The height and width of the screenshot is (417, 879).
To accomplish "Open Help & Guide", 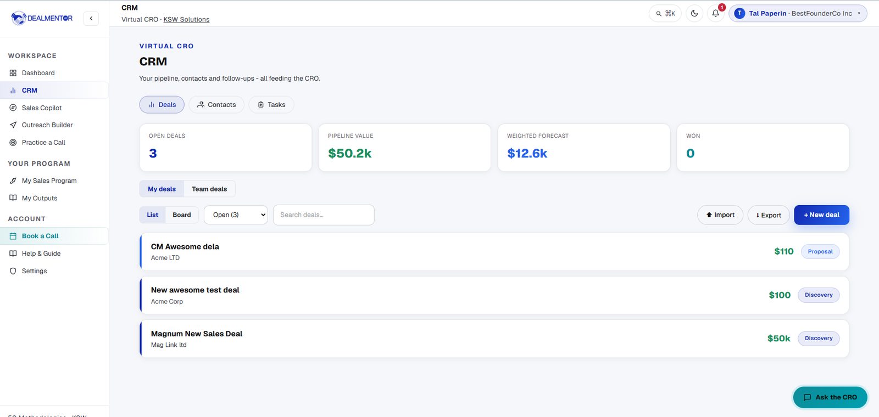I will pos(54,253).
